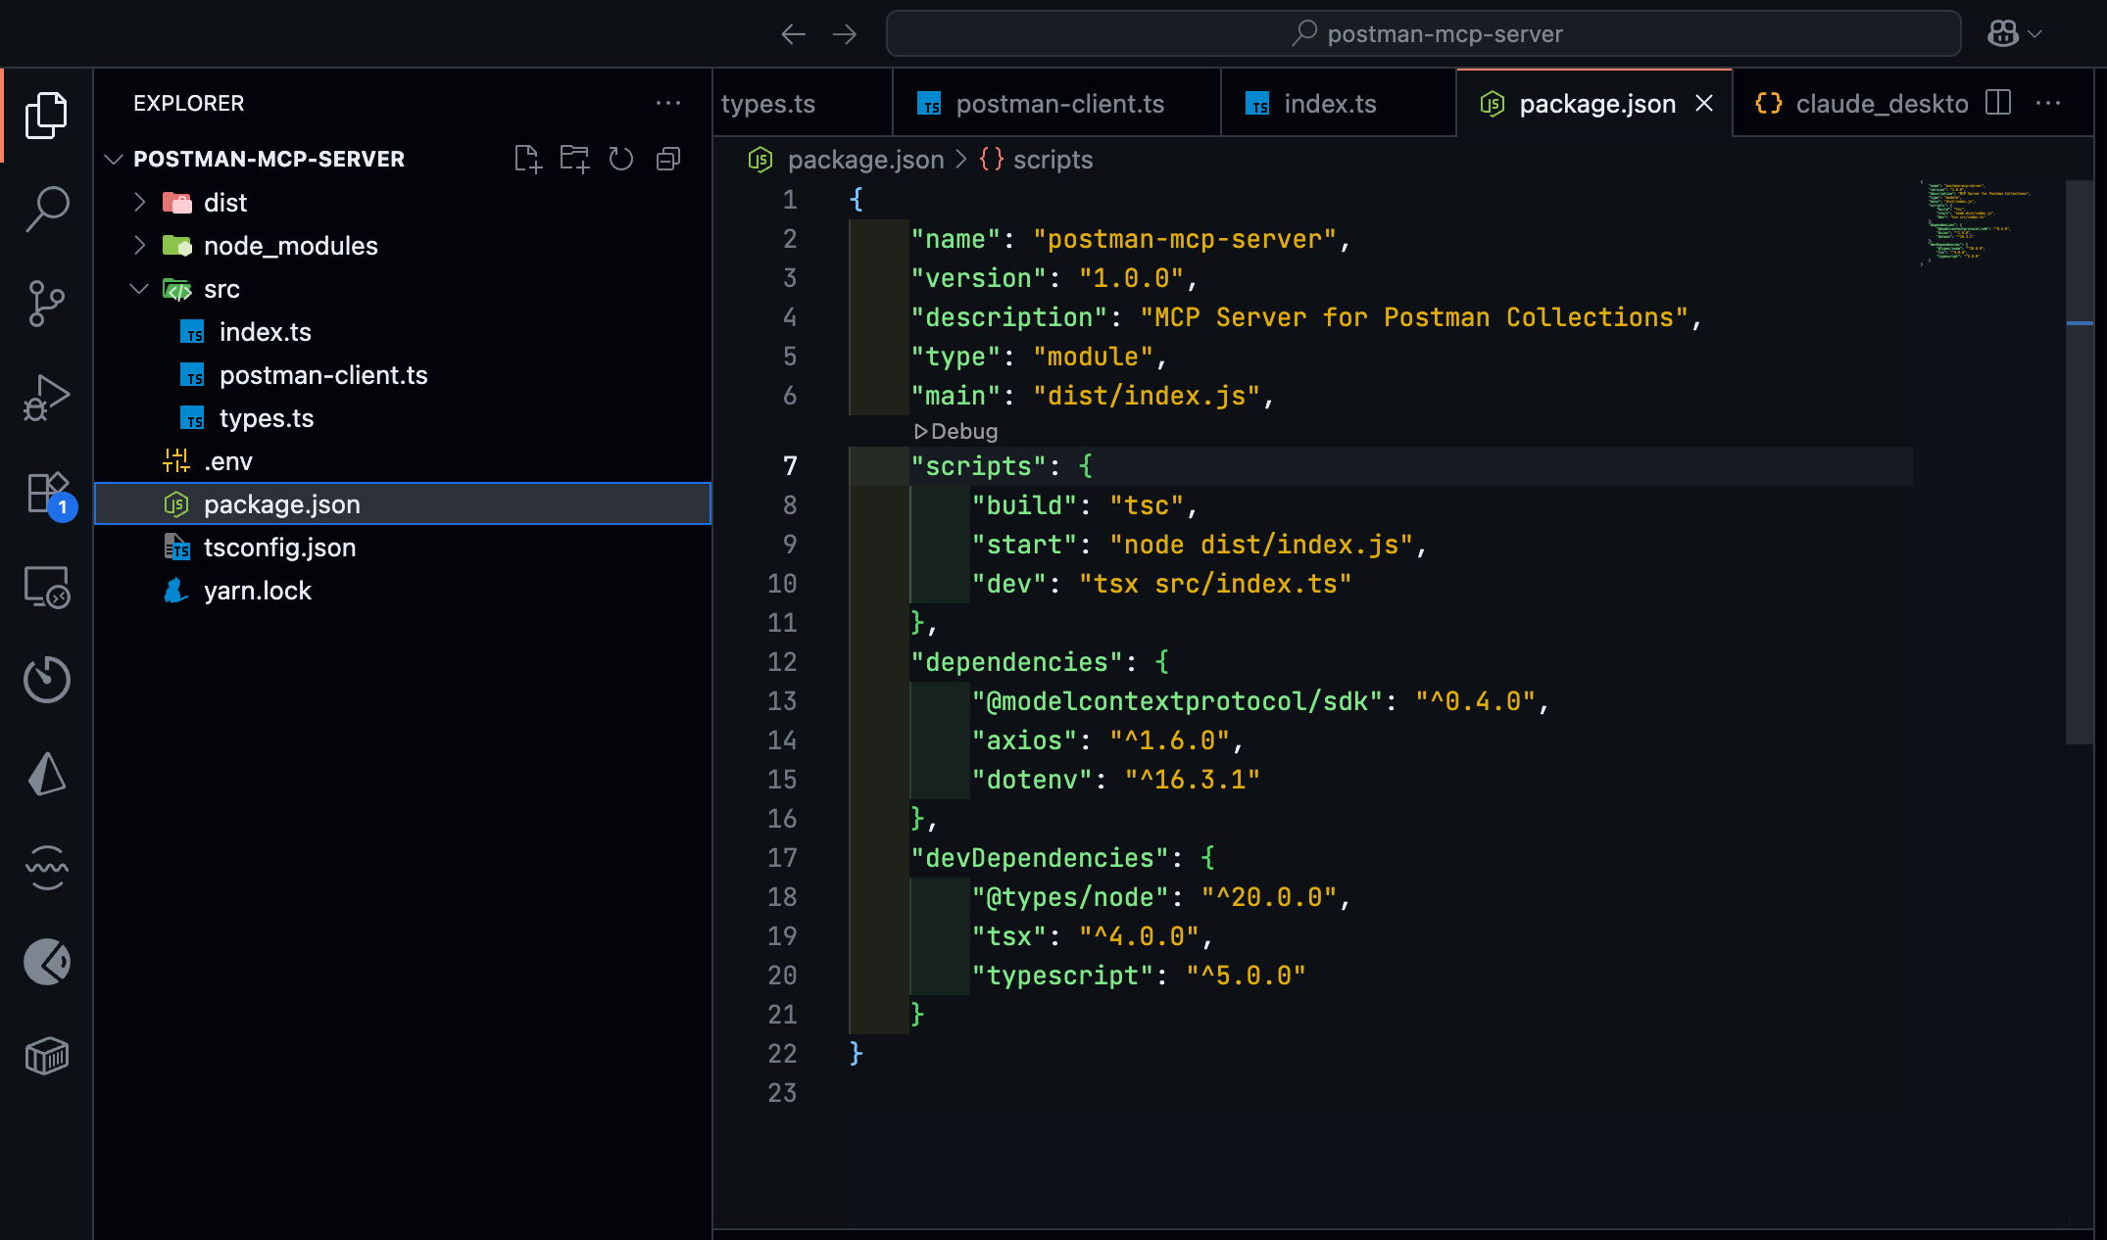The image size is (2107, 1240).
Task: Click the "postman-mcp-server" name value
Action: tap(1186, 239)
